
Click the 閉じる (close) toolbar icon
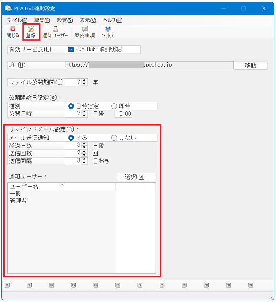pyautogui.click(x=13, y=32)
